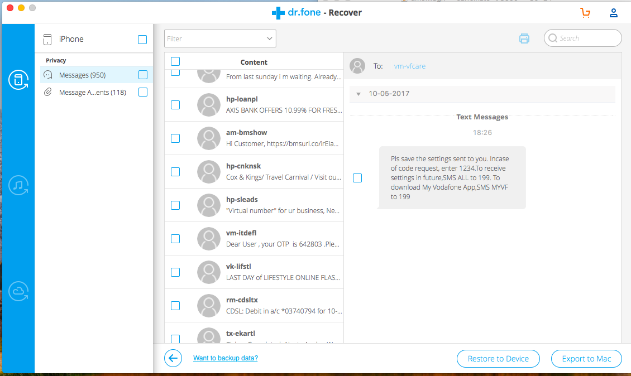
Task: Open the vm-itdefl OTP message
Action: [x=254, y=238]
